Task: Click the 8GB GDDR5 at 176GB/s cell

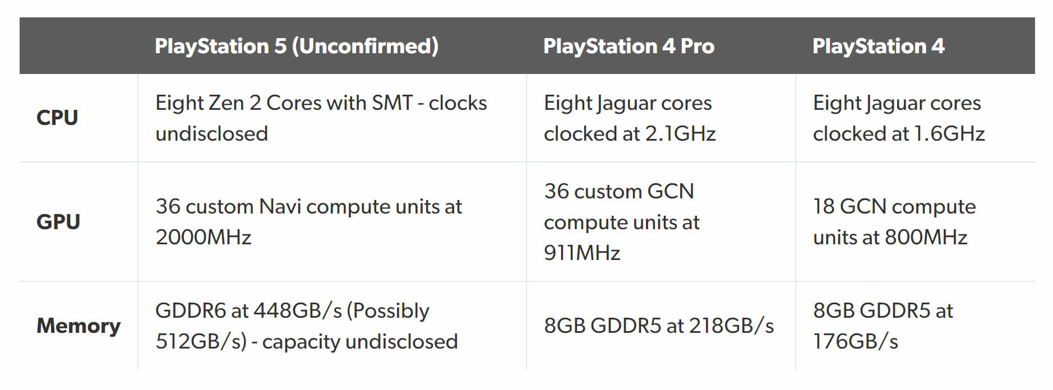Action: (x=883, y=326)
